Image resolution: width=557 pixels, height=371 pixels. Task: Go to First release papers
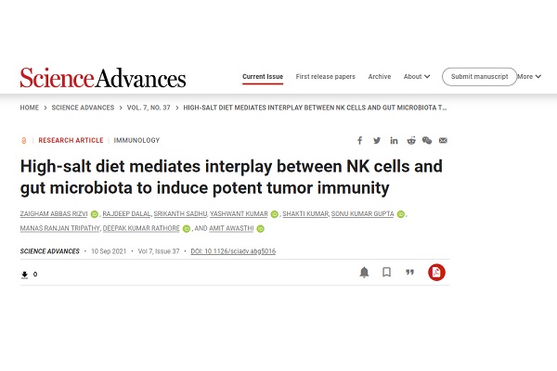click(x=325, y=77)
